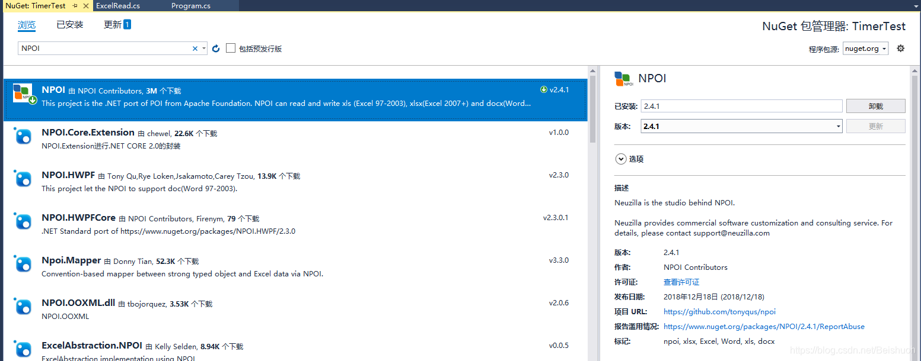The width and height of the screenshot is (921, 361).
Task: Click NPOI.OOXML.dll package icon
Action: [23, 307]
